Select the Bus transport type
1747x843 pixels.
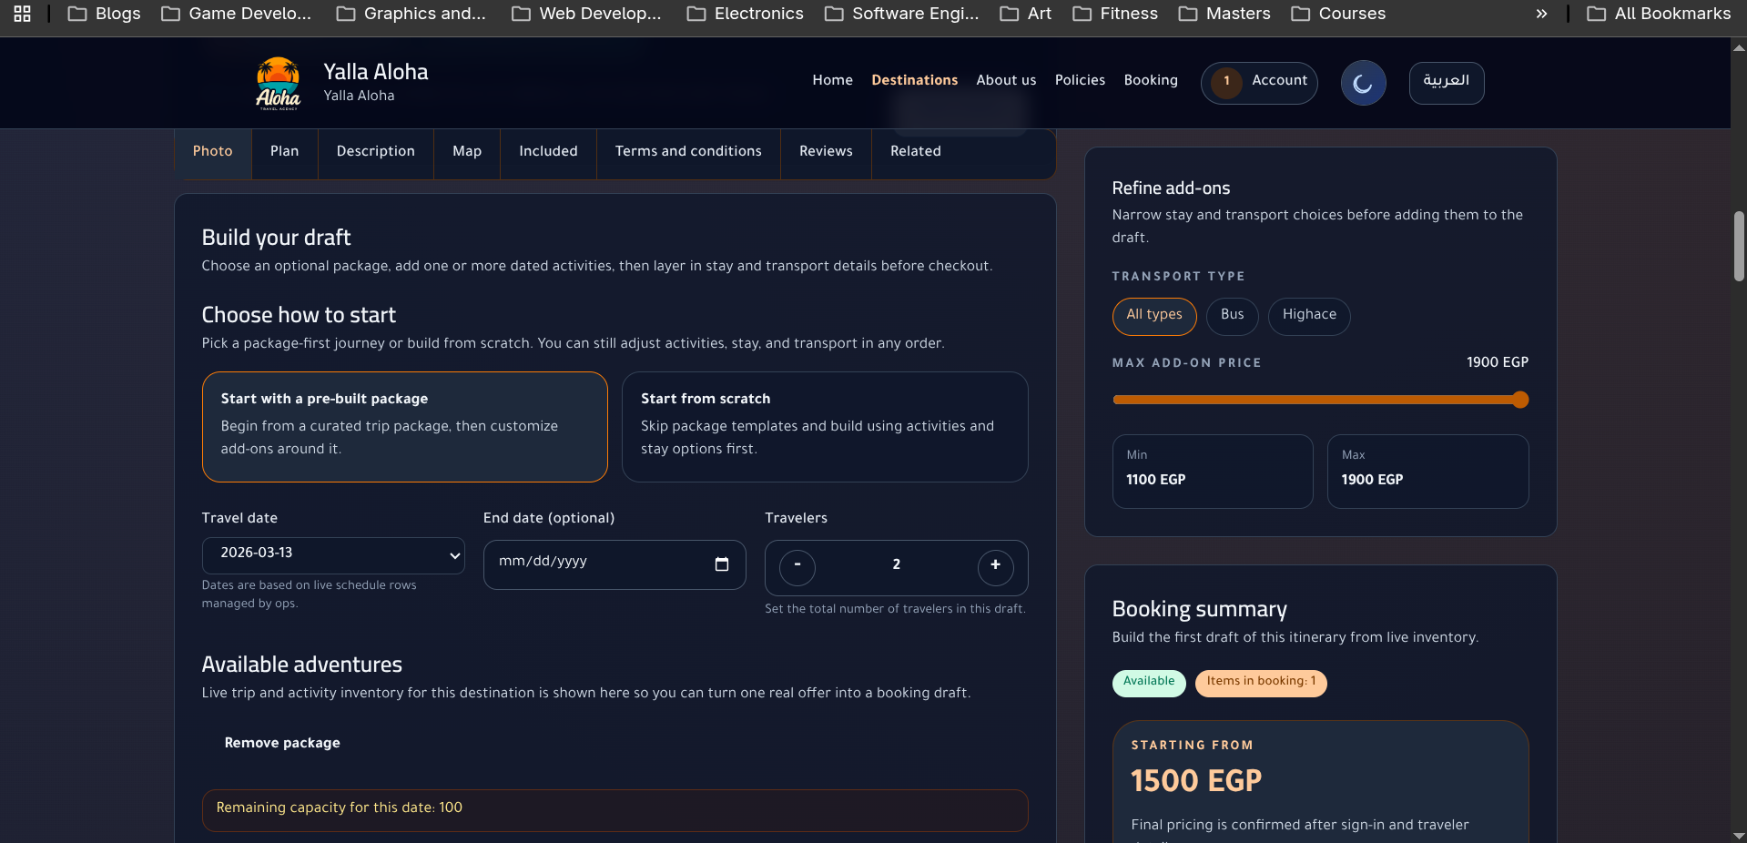coord(1231,316)
